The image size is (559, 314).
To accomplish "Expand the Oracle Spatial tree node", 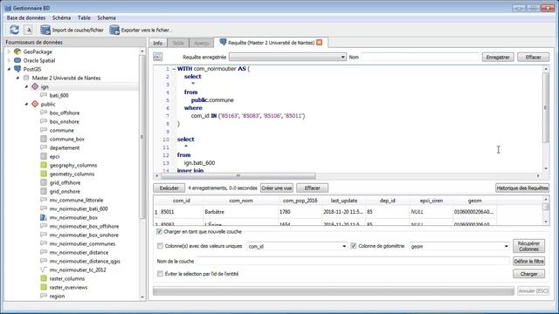I will tap(9, 60).
